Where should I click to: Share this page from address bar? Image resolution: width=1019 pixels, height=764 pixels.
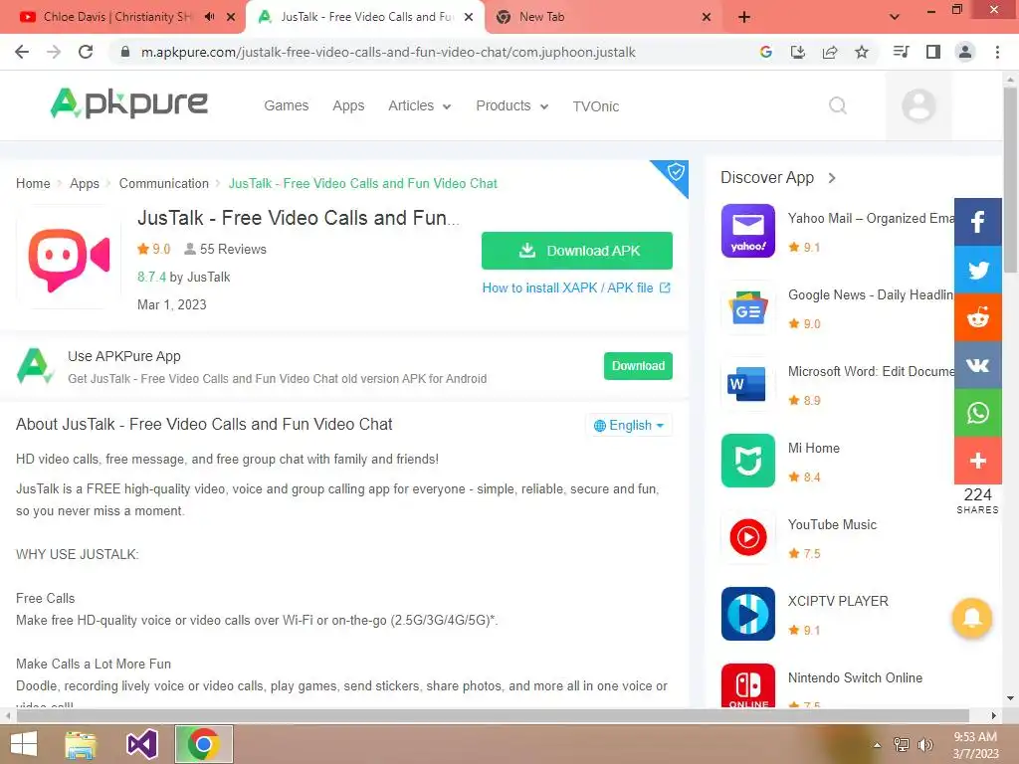pyautogui.click(x=830, y=52)
